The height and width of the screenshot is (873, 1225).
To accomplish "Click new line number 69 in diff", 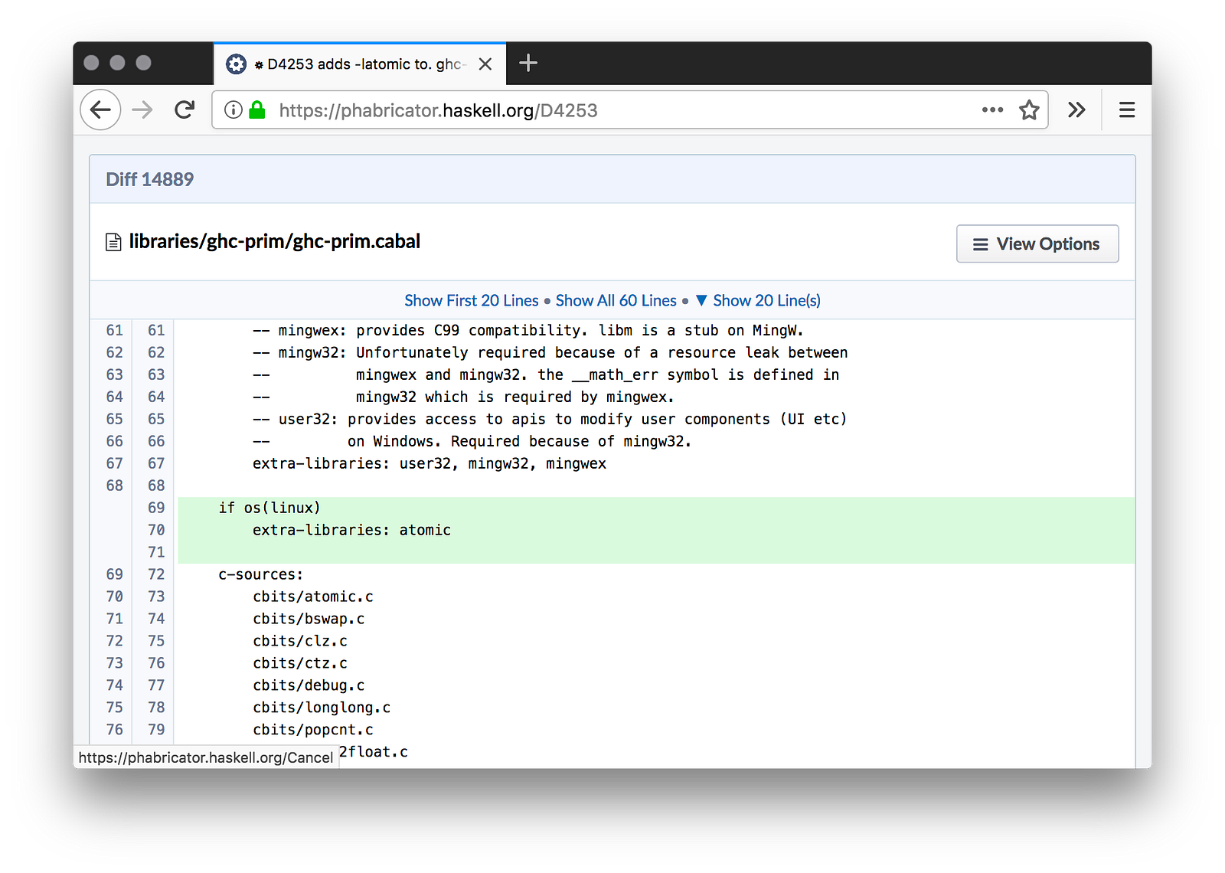I will [x=156, y=508].
